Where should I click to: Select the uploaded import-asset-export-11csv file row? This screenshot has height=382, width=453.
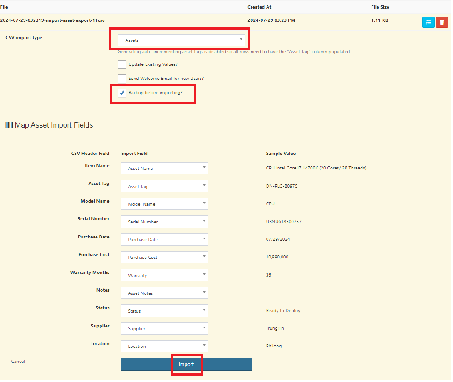[x=53, y=20]
